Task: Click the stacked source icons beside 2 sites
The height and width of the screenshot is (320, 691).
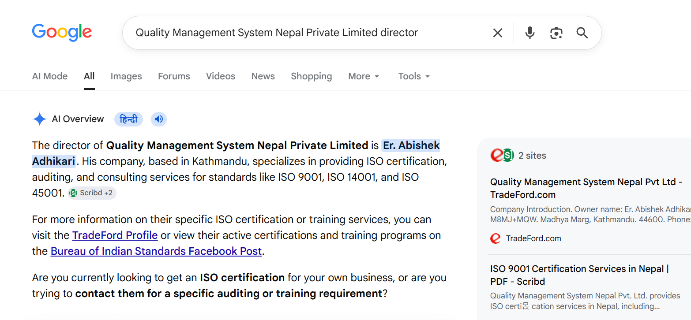Action: pyautogui.click(x=502, y=155)
